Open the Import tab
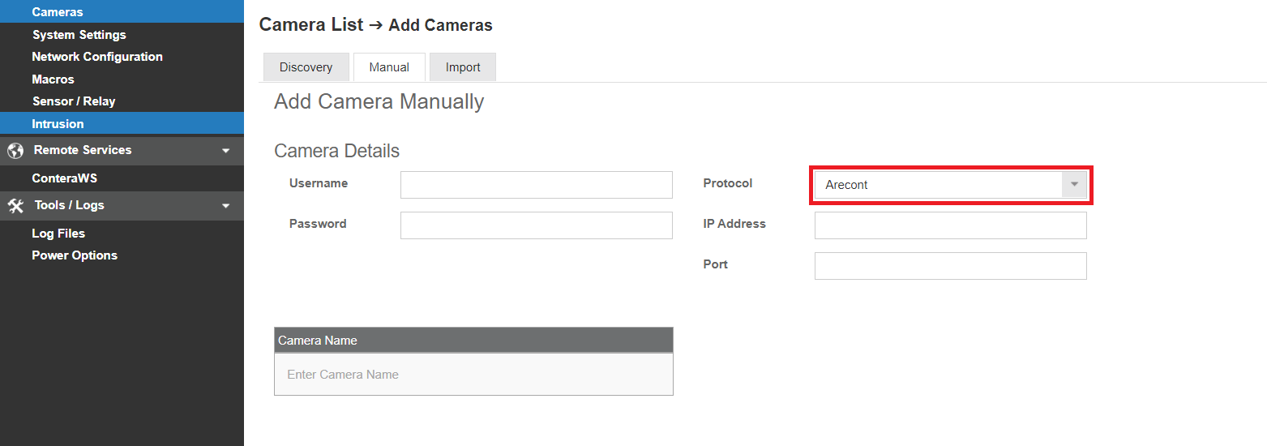Image resolution: width=1267 pixels, height=446 pixels. point(463,67)
